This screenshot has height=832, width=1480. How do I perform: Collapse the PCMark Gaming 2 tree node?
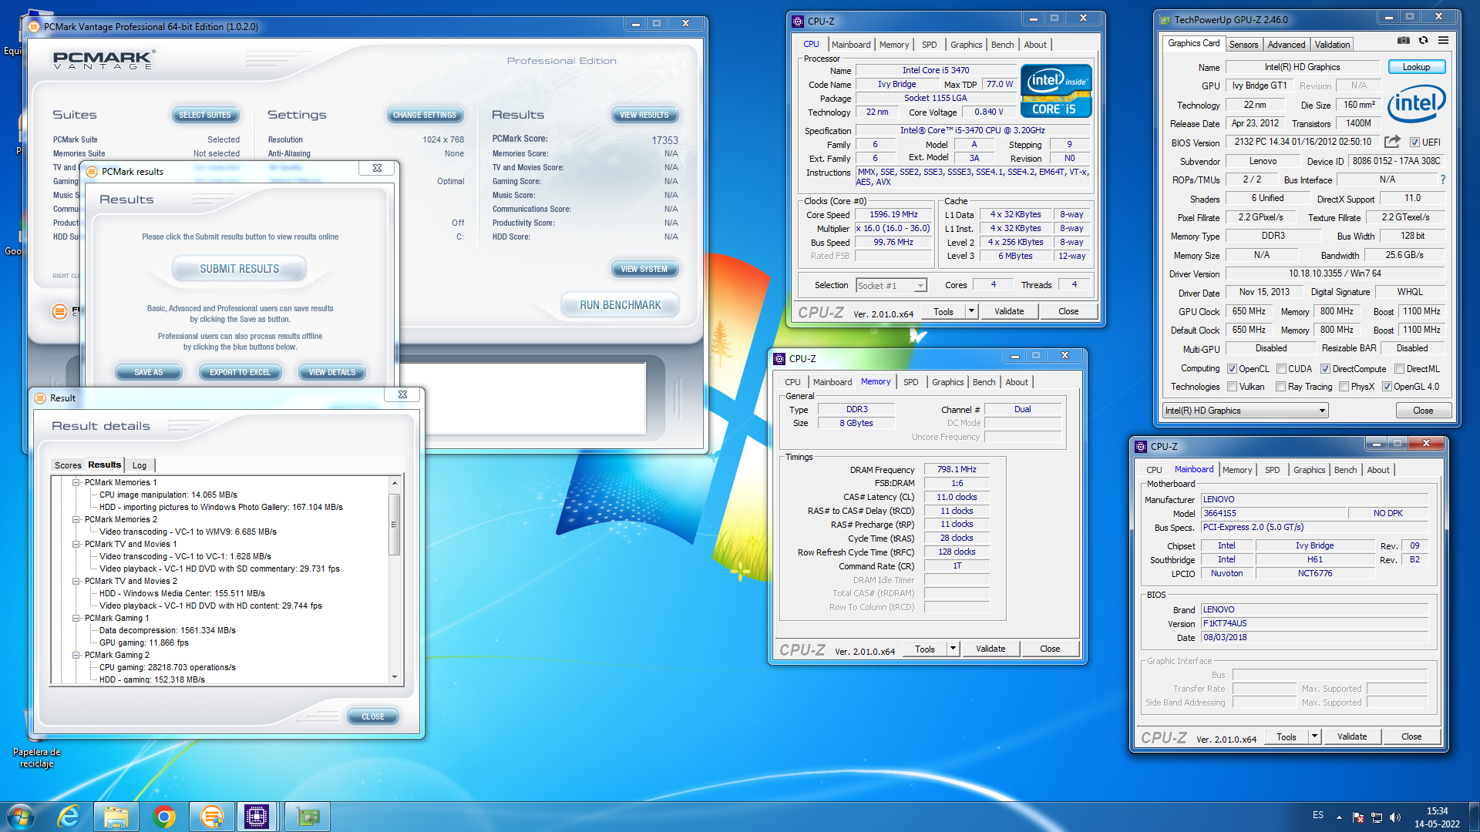click(76, 655)
